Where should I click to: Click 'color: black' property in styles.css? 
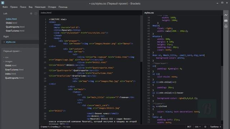[x=165, y=111]
